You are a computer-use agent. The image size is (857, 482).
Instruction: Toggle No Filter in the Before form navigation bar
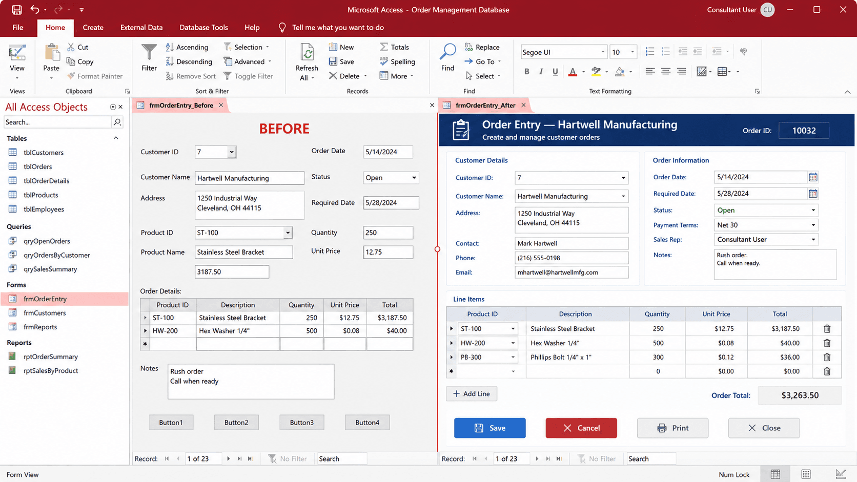pos(288,459)
